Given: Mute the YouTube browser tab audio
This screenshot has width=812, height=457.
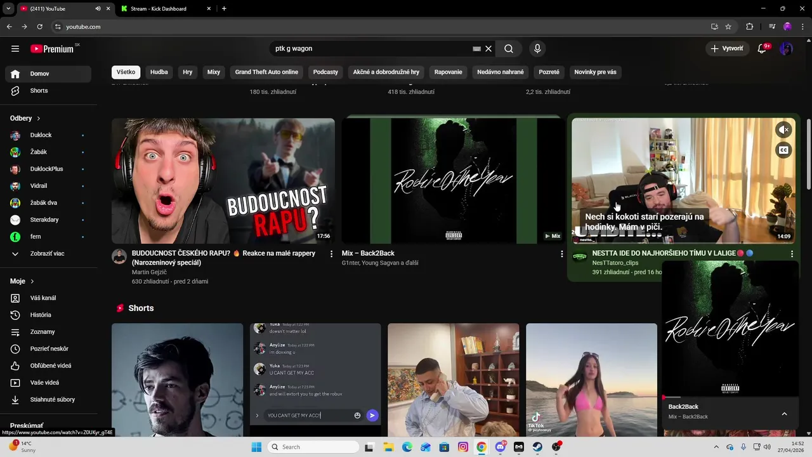Looking at the screenshot, I should pos(98,9).
